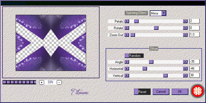Toggle the Random offset button
This screenshot has width=206, height=103.
tap(134, 56)
